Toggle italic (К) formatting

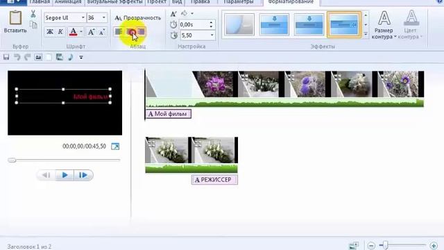click(x=60, y=32)
